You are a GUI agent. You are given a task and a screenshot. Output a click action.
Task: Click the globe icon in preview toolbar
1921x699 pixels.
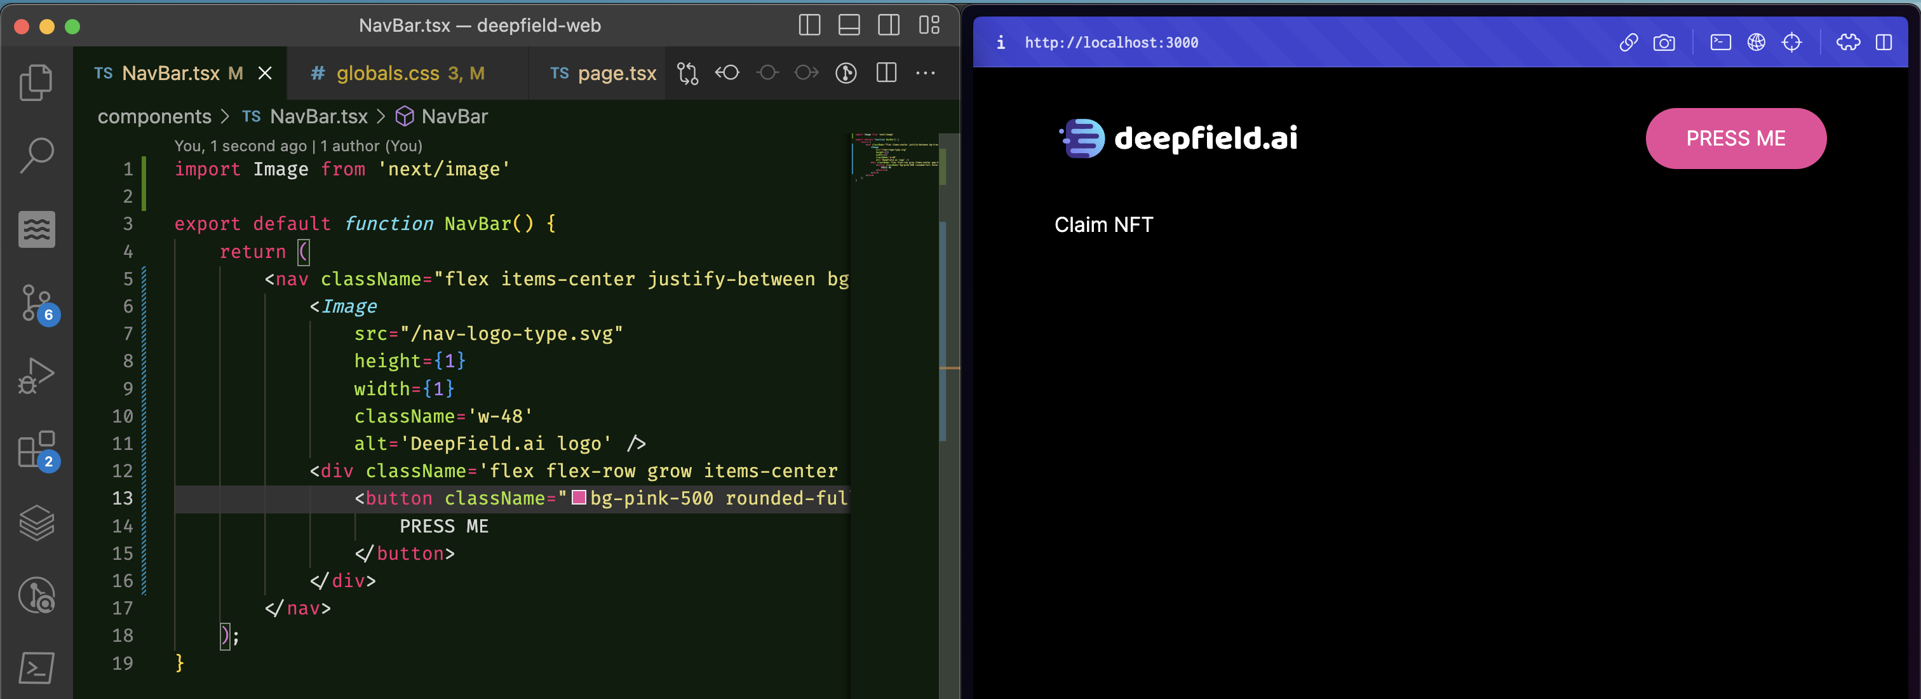click(x=1756, y=43)
